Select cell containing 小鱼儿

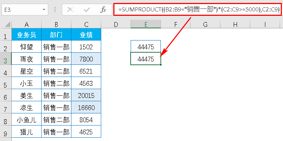click(x=26, y=119)
